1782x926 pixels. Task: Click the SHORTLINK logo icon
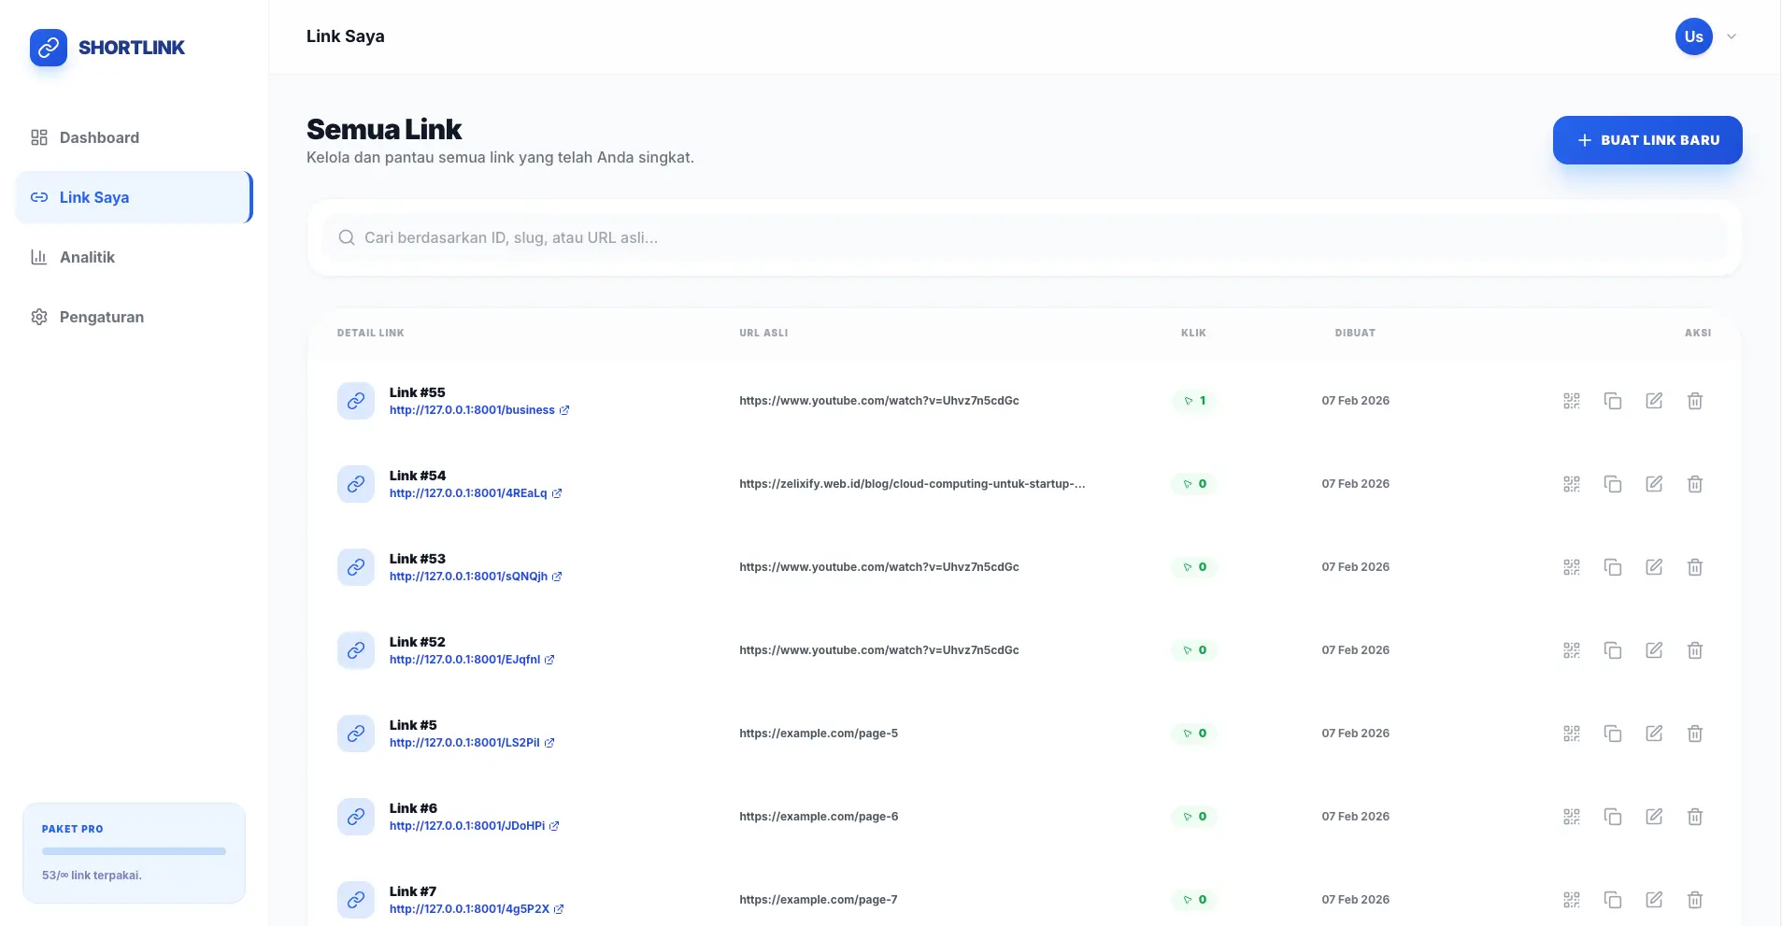(x=49, y=48)
